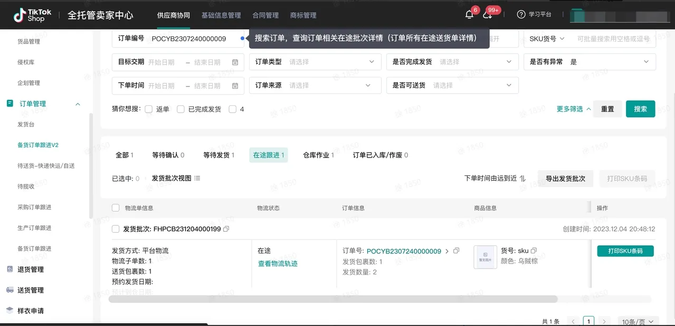Viewport: 675px width, 326px height.
Task: Open the 基础信息管理 top menu
Action: pyautogui.click(x=221, y=15)
